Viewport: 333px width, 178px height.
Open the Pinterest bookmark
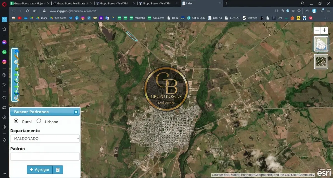(x=311, y=18)
